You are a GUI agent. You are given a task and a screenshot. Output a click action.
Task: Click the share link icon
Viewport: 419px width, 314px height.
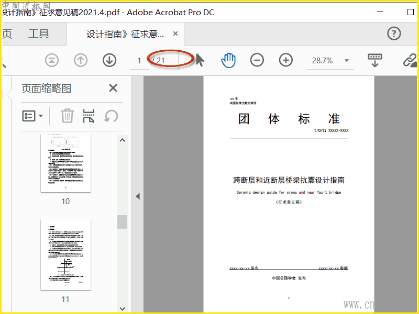(x=410, y=60)
